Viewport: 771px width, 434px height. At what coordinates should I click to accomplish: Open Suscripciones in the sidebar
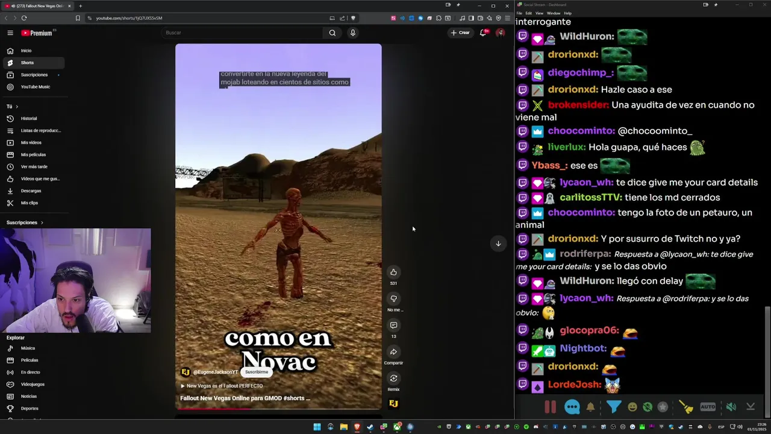click(33, 75)
